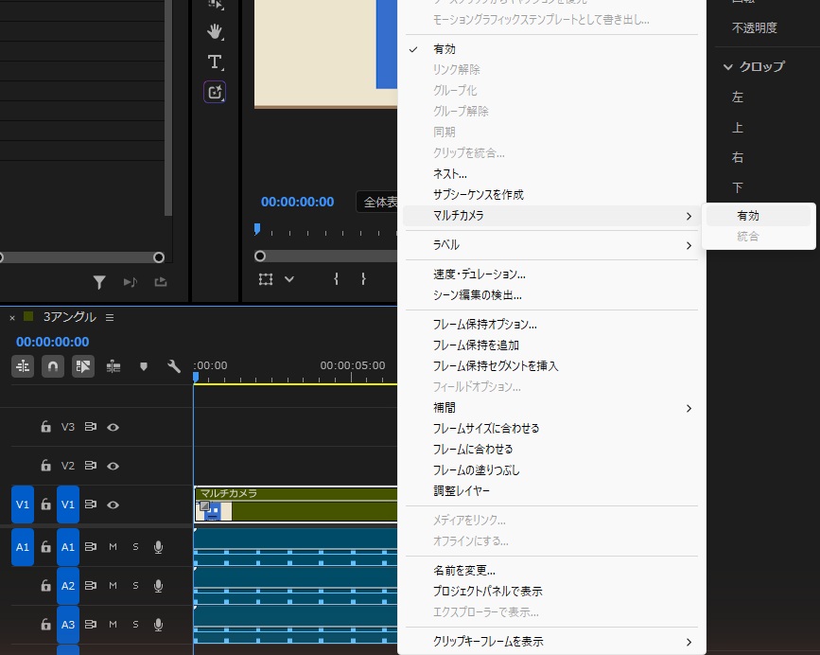Toggle sync lock for V2
This screenshot has width=820, height=655.
click(x=91, y=466)
